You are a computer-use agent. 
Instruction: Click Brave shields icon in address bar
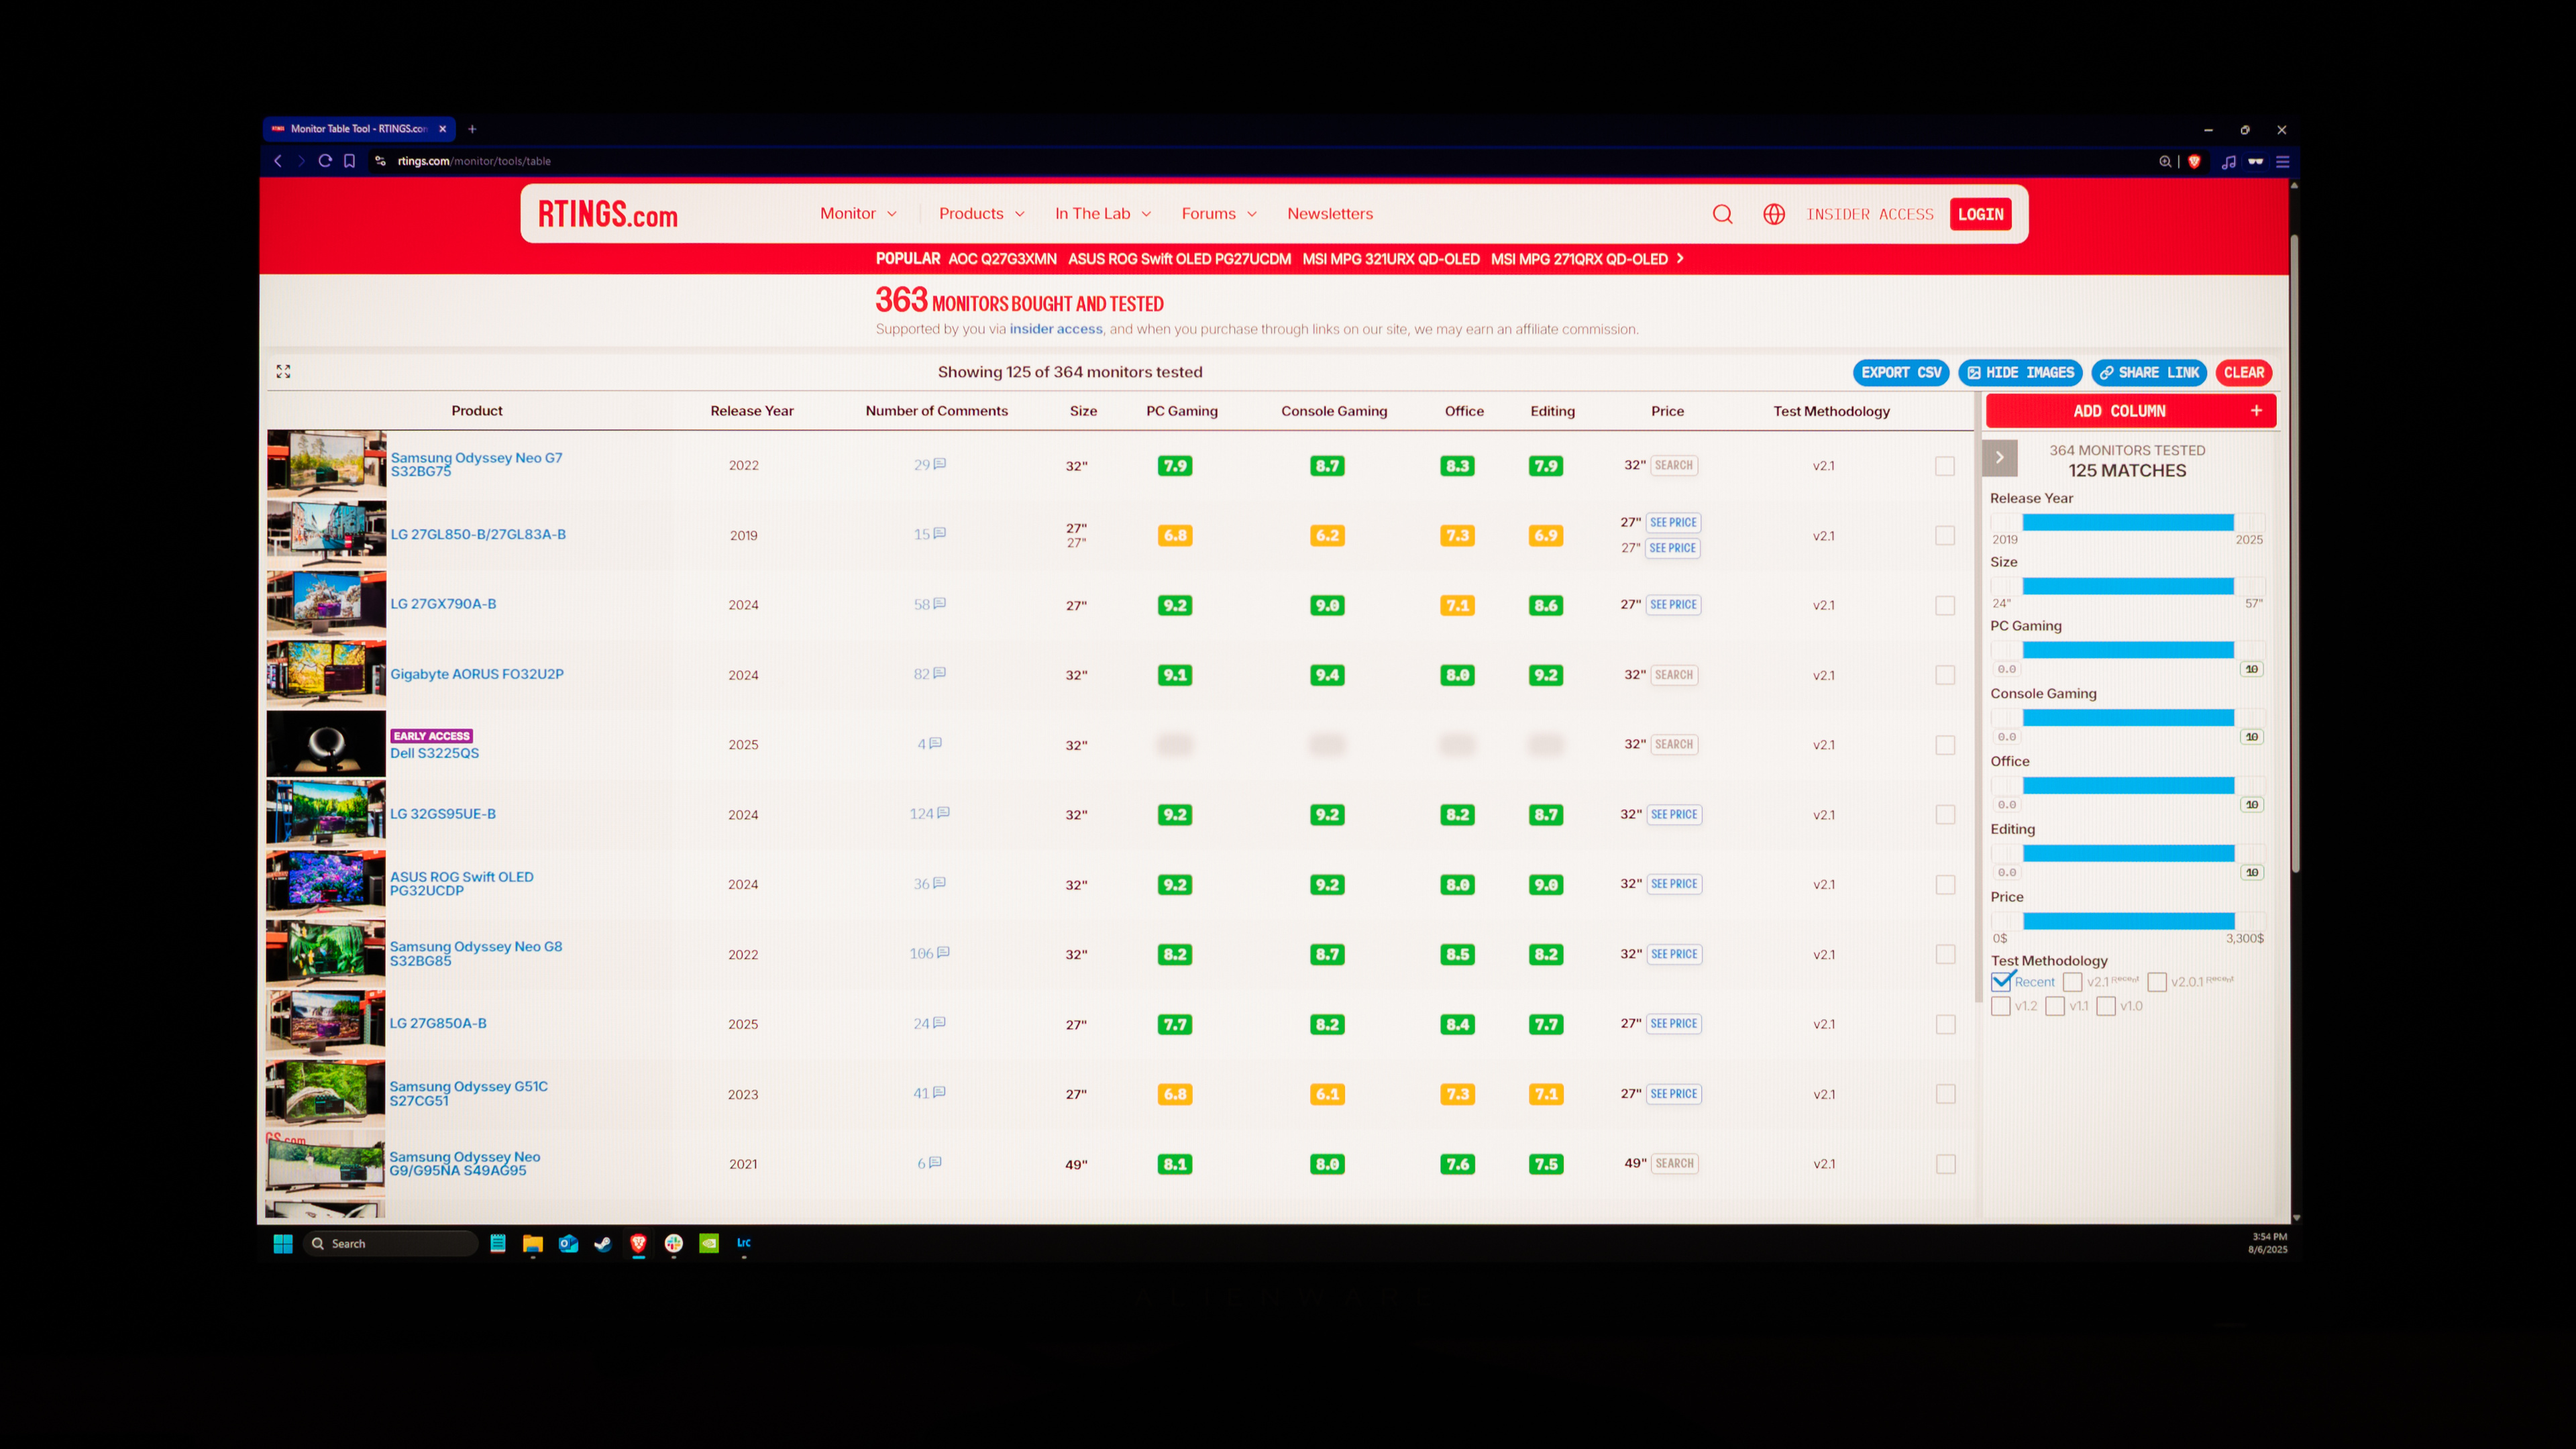click(2194, 162)
